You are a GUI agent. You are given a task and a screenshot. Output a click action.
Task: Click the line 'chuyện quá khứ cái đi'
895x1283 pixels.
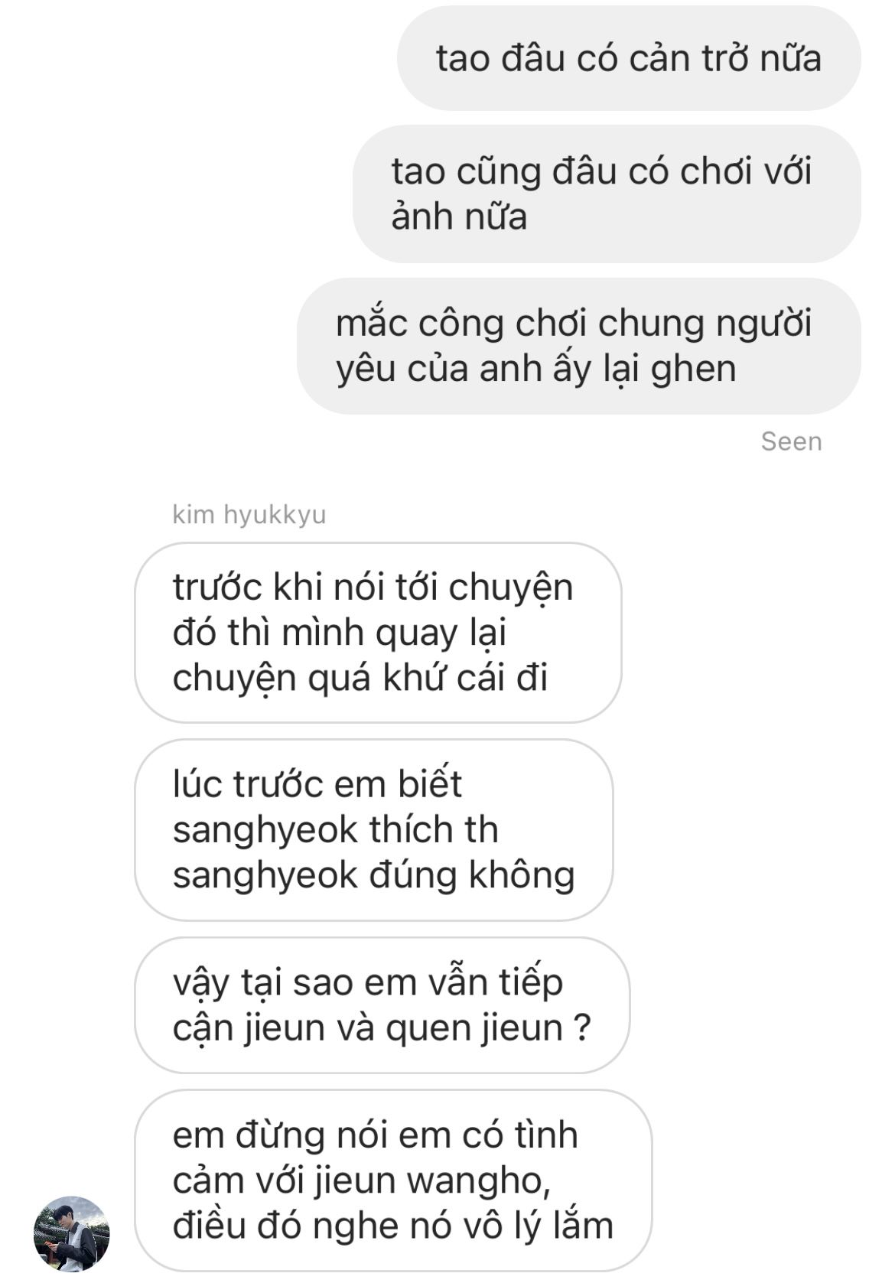tap(360, 679)
